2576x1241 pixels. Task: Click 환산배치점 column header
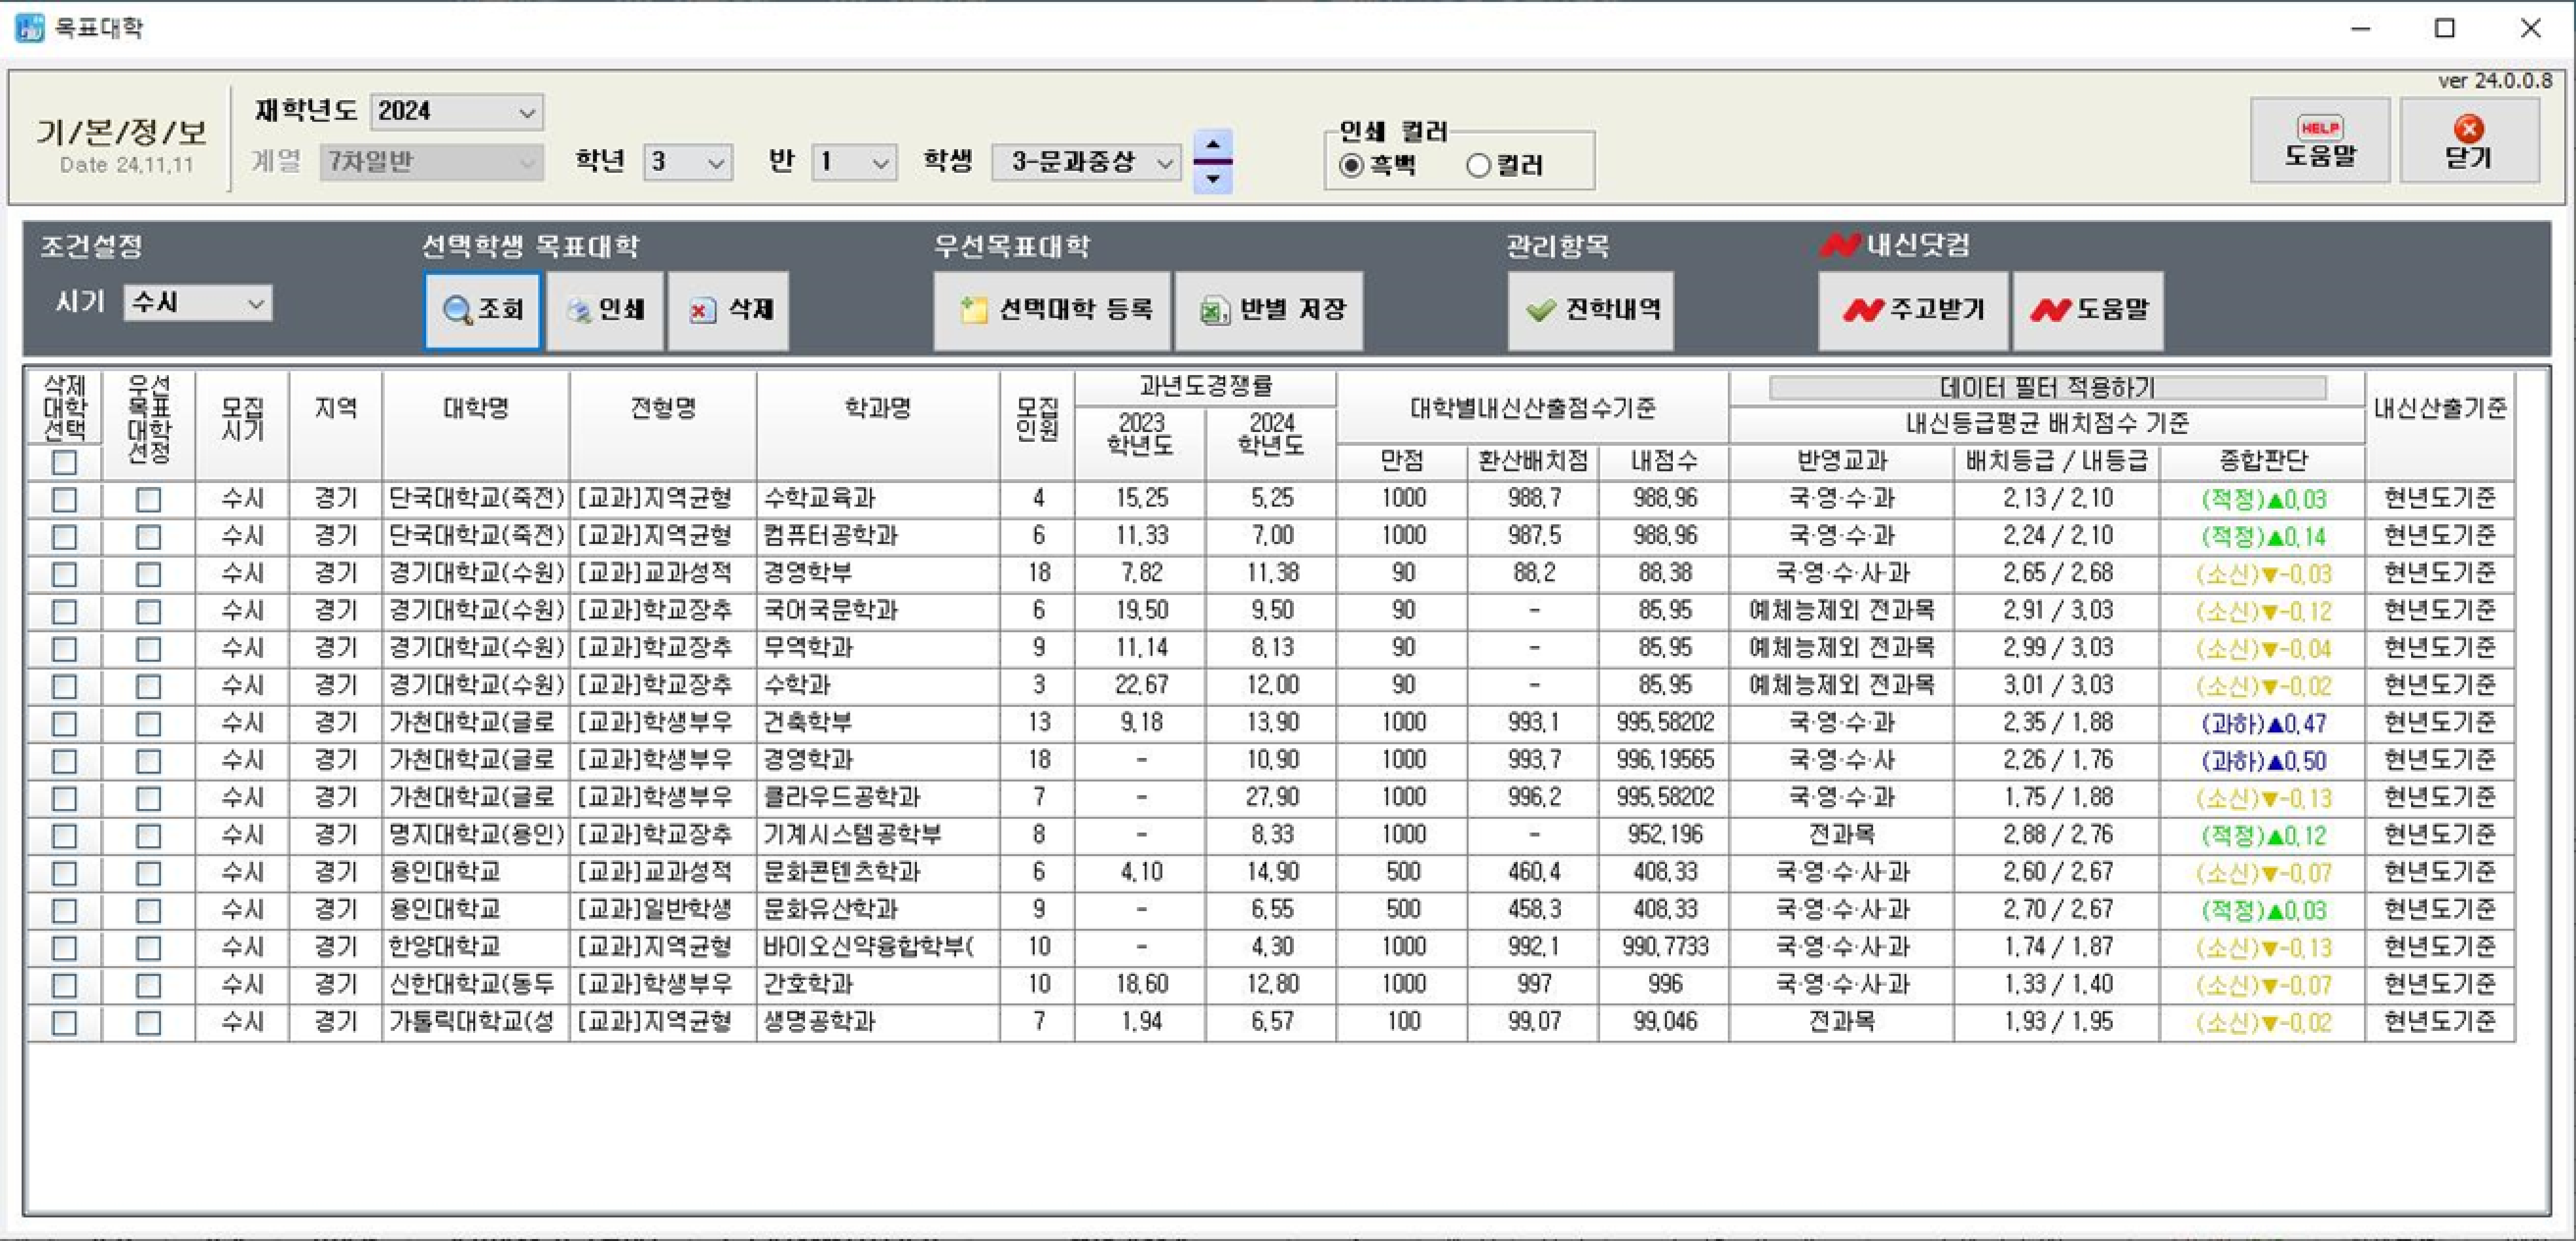tap(1533, 461)
